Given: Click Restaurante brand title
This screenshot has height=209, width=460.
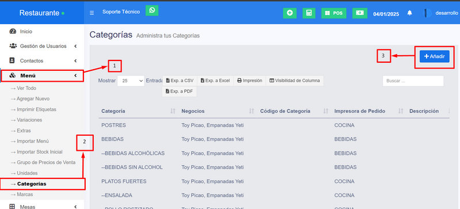Looking at the screenshot, I should coord(39,13).
